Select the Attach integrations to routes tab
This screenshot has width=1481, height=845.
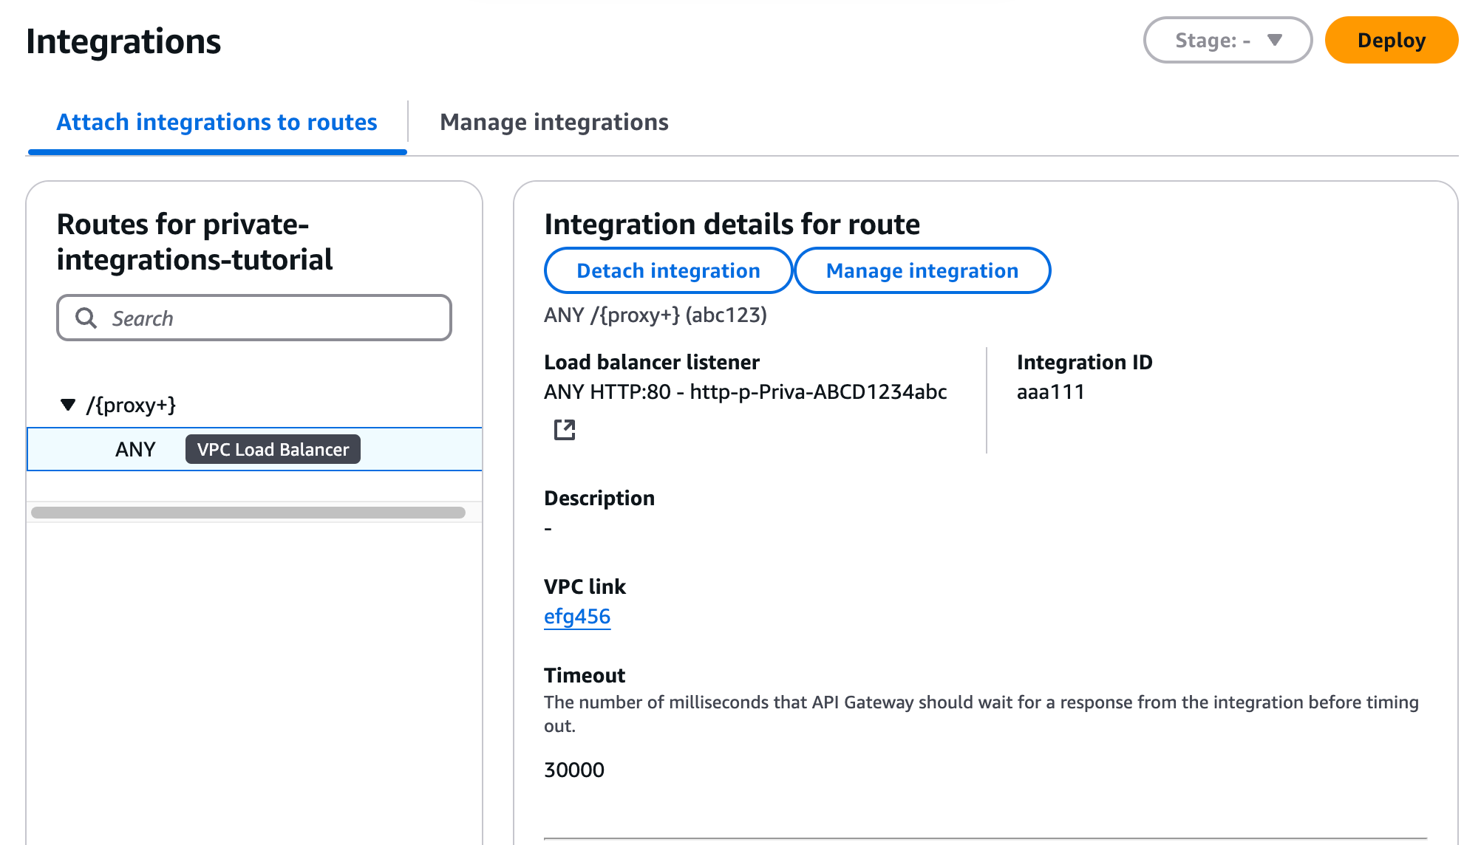pyautogui.click(x=217, y=122)
